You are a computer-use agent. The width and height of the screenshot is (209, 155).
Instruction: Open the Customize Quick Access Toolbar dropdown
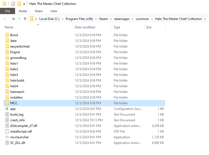click(x=24, y=4)
